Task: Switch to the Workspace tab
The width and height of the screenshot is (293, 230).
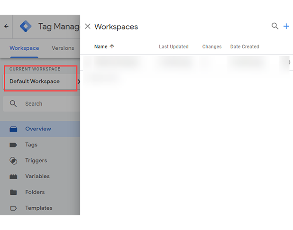Action: tap(24, 48)
